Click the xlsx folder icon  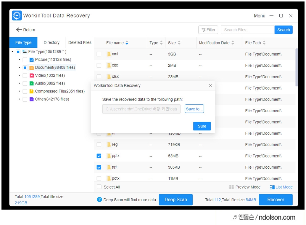click(x=109, y=76)
